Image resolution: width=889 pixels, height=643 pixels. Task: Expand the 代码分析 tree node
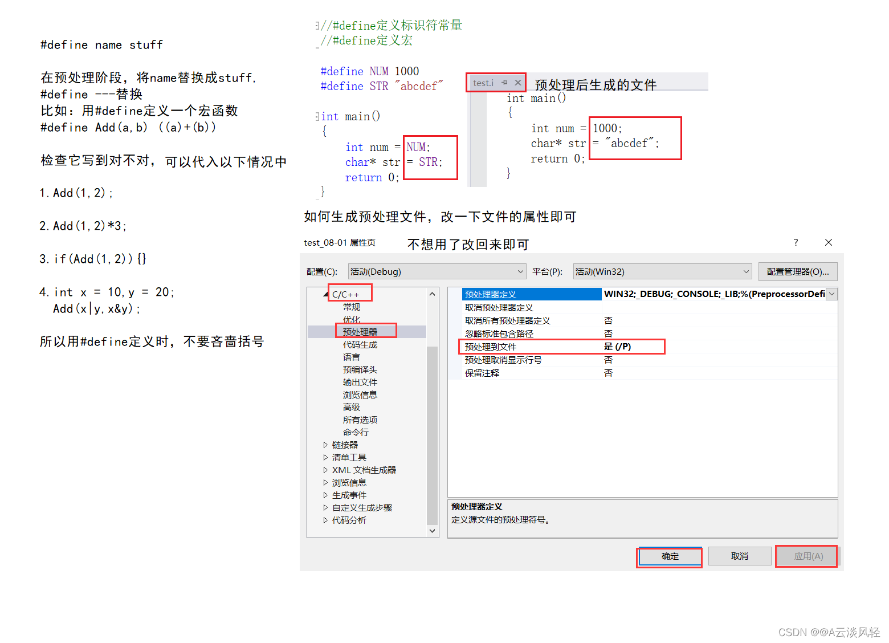[x=325, y=520]
